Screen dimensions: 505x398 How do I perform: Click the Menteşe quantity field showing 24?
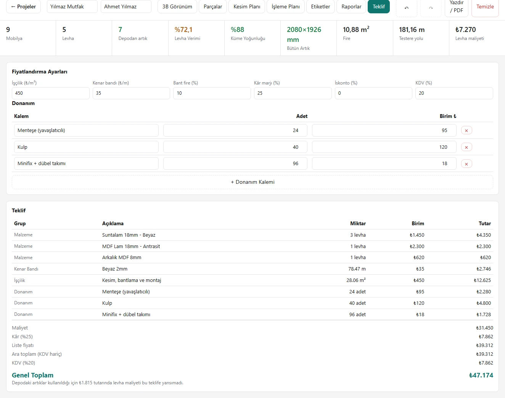235,131
